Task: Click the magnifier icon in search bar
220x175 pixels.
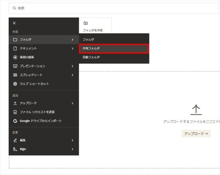Action: [x=14, y=8]
